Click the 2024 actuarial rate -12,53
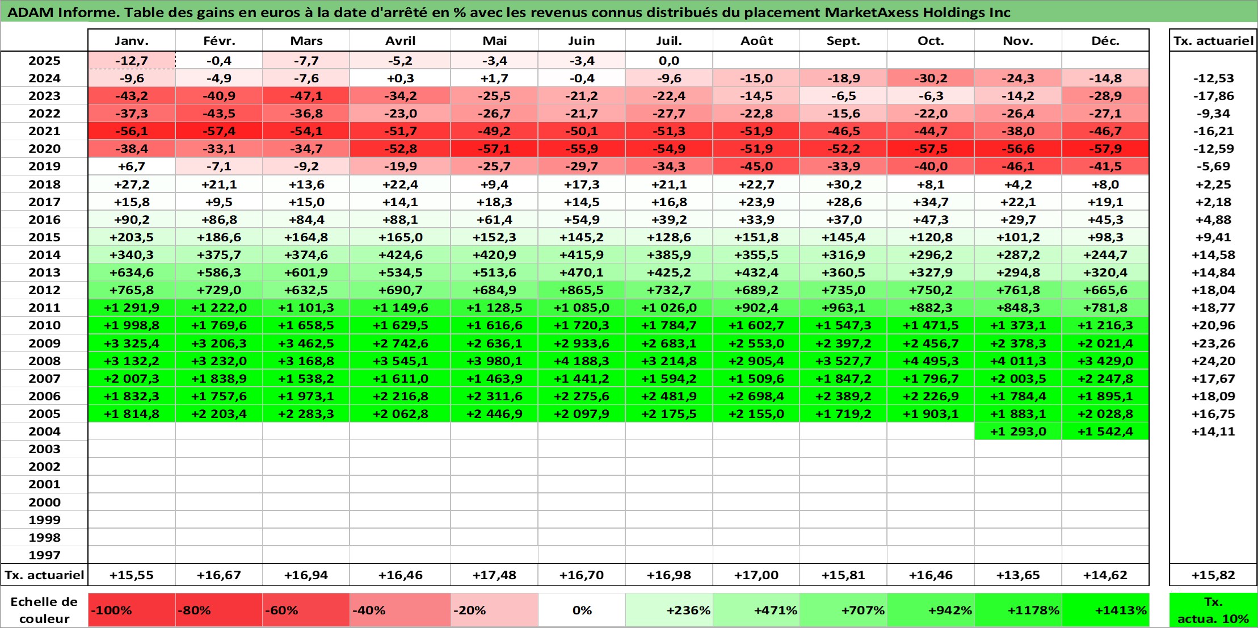The image size is (1258, 628). point(1213,78)
